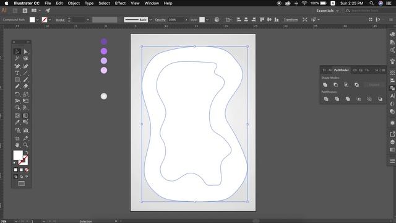Swap fill and stroke colors

(x=27, y=152)
